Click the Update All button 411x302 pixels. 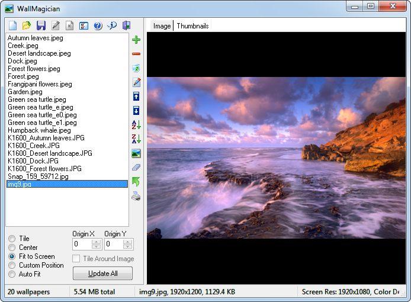[102, 274]
